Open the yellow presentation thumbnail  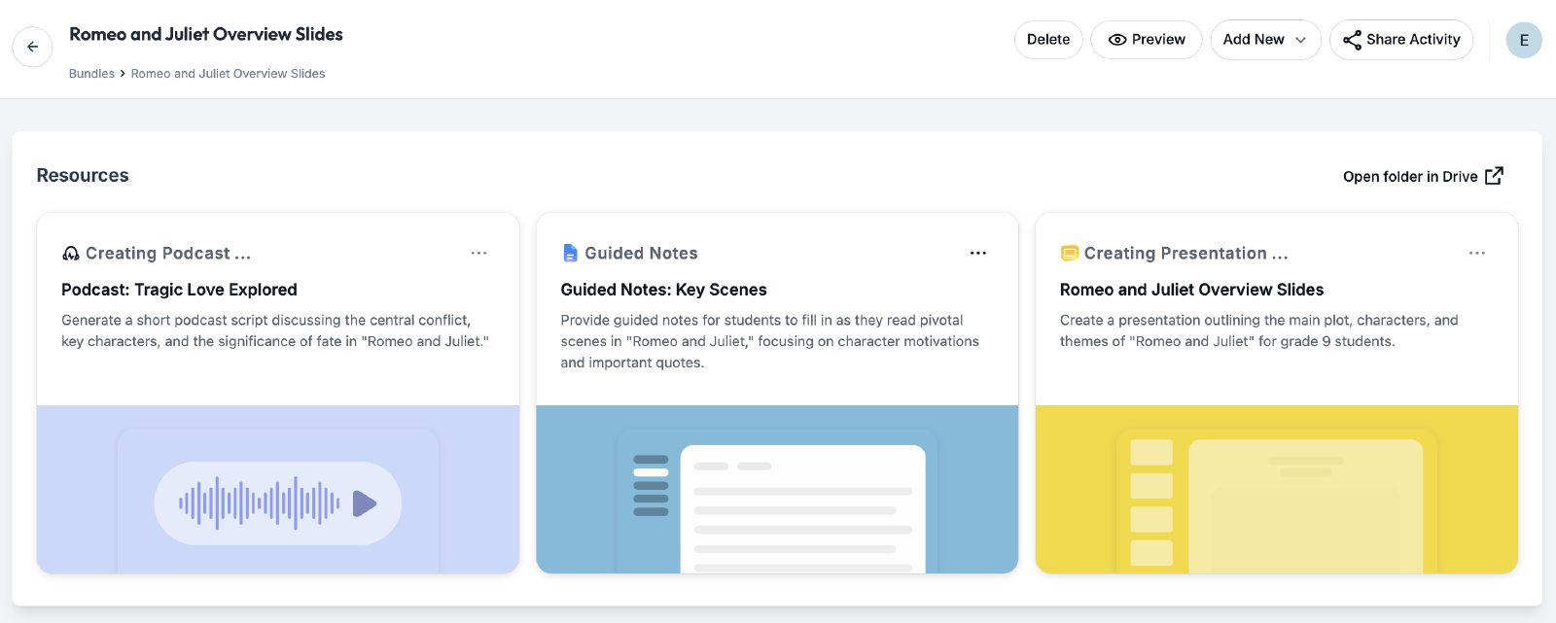click(x=1277, y=489)
